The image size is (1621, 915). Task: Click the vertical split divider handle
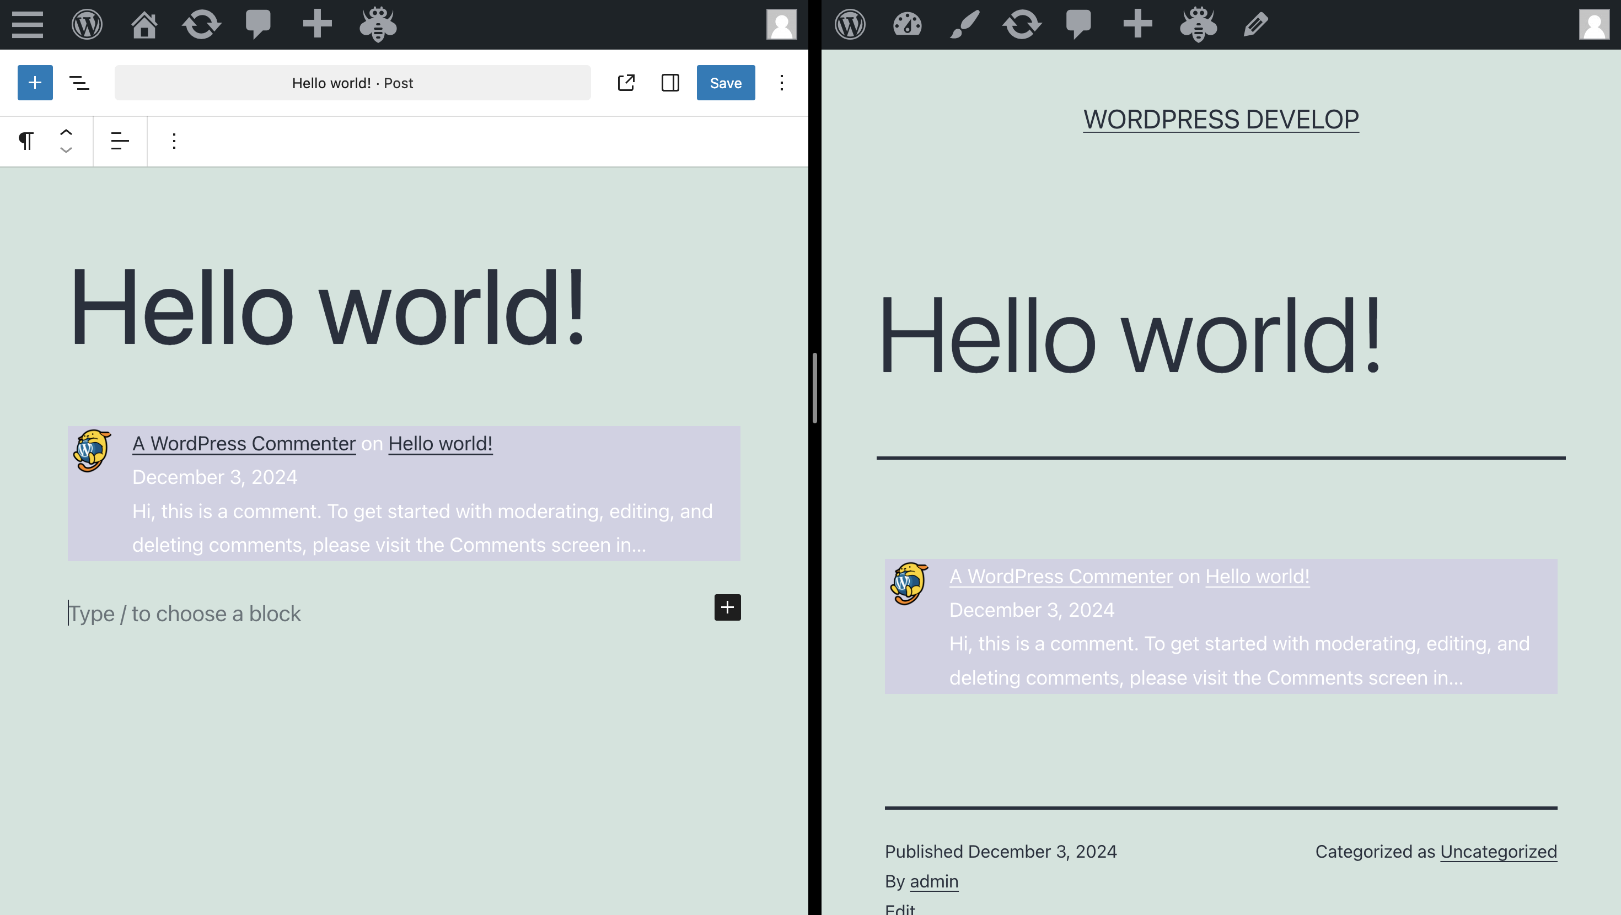point(814,387)
